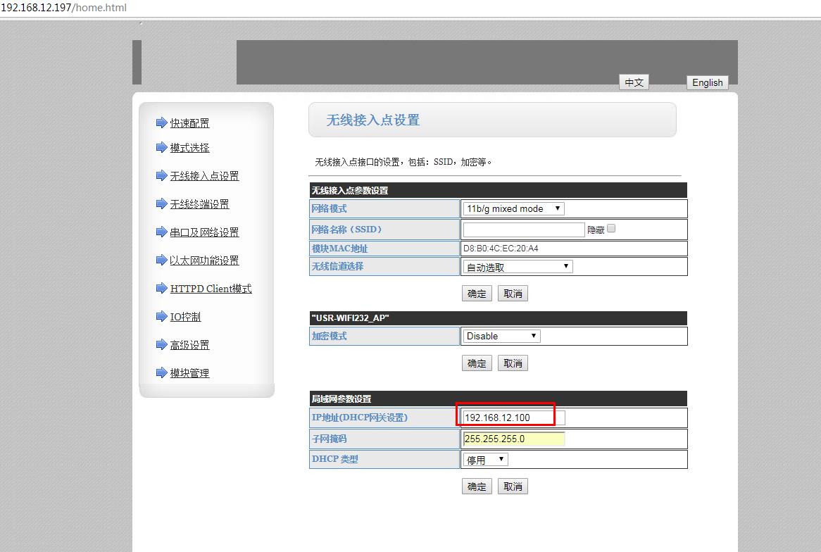Viewport: 821px width, 552px height.
Task: Click arrow icon beside 模式选择
Action: coord(161,148)
